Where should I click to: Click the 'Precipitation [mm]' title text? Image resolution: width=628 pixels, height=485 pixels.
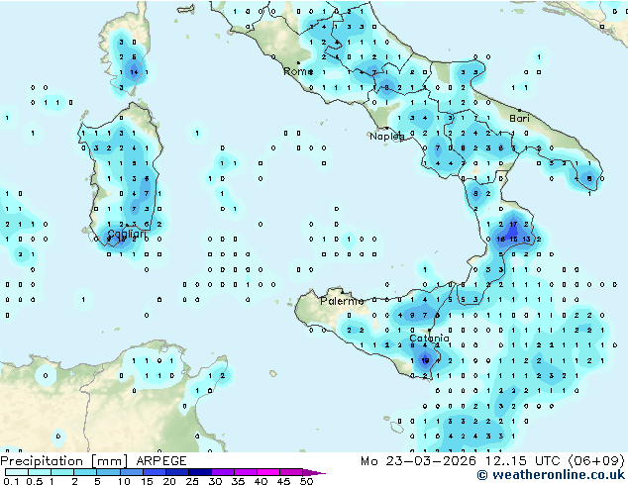64,461
